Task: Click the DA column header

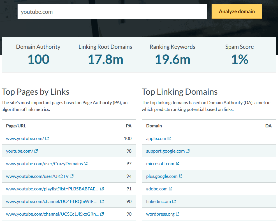Action: 268,126
